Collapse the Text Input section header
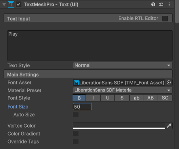This screenshot has width=179, height=149. click(88, 18)
